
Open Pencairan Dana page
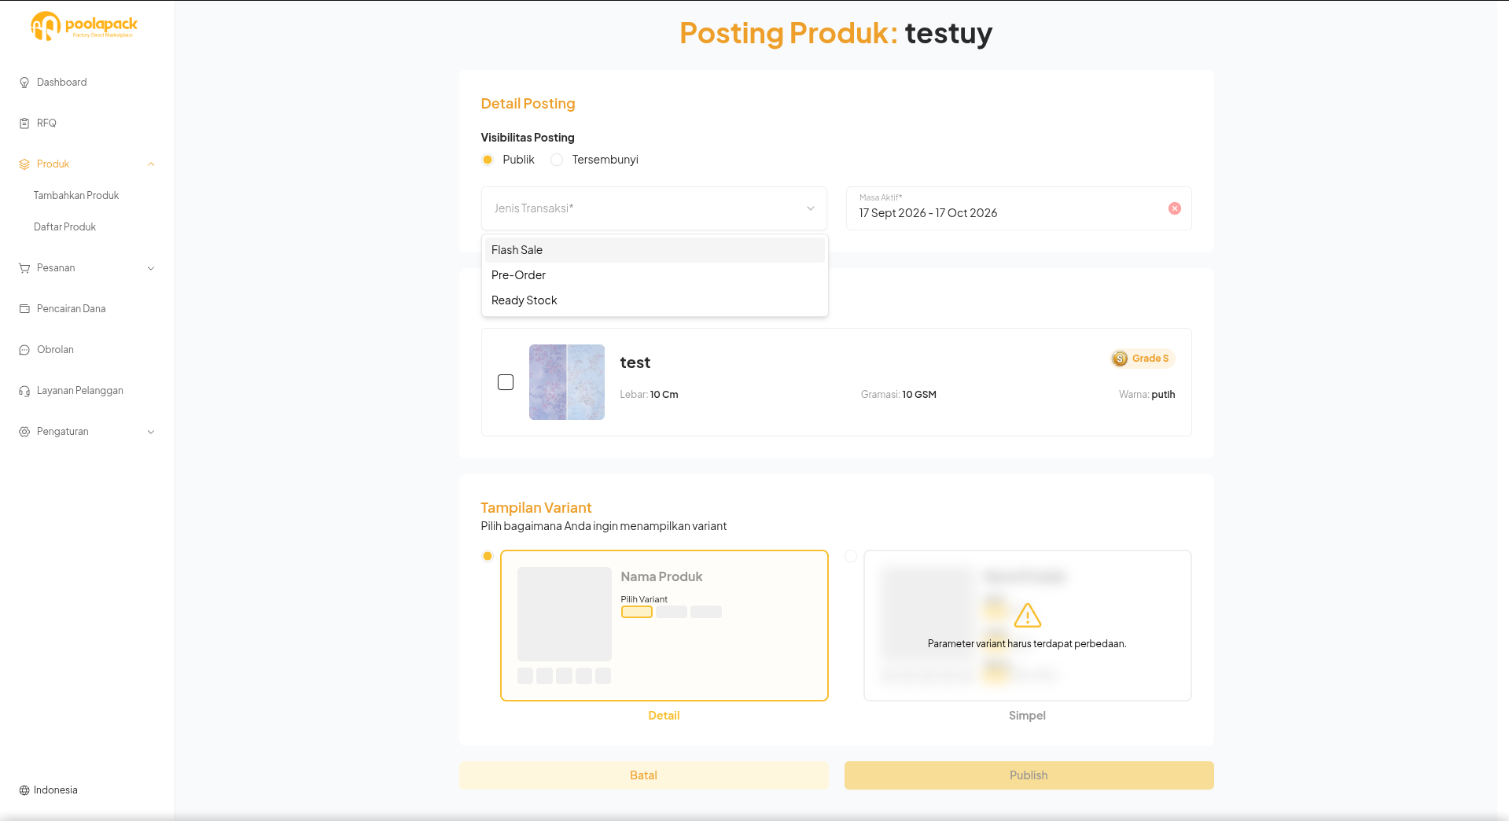click(x=71, y=309)
